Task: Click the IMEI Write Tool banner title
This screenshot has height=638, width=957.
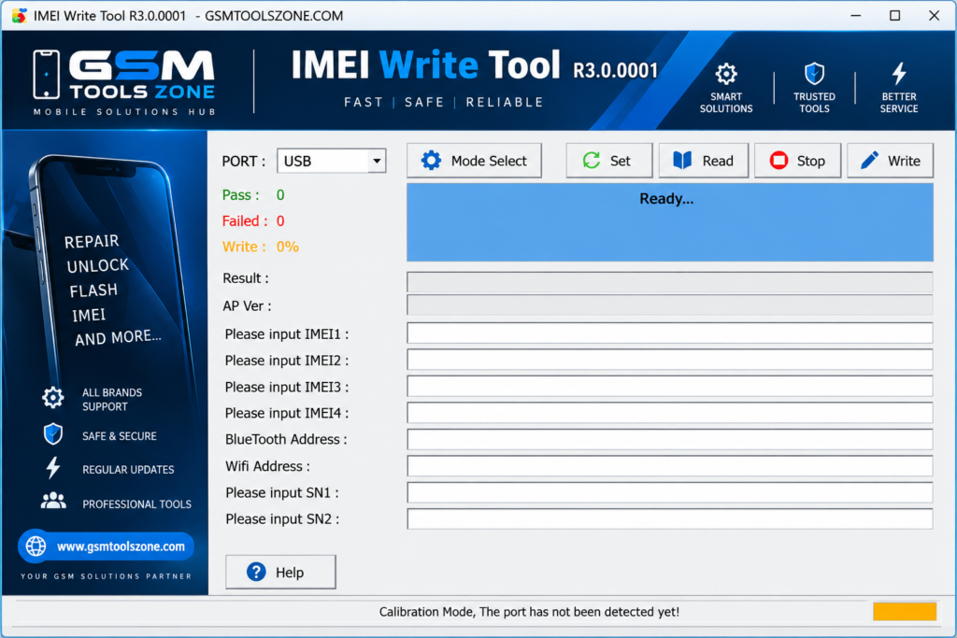Action: coord(425,65)
